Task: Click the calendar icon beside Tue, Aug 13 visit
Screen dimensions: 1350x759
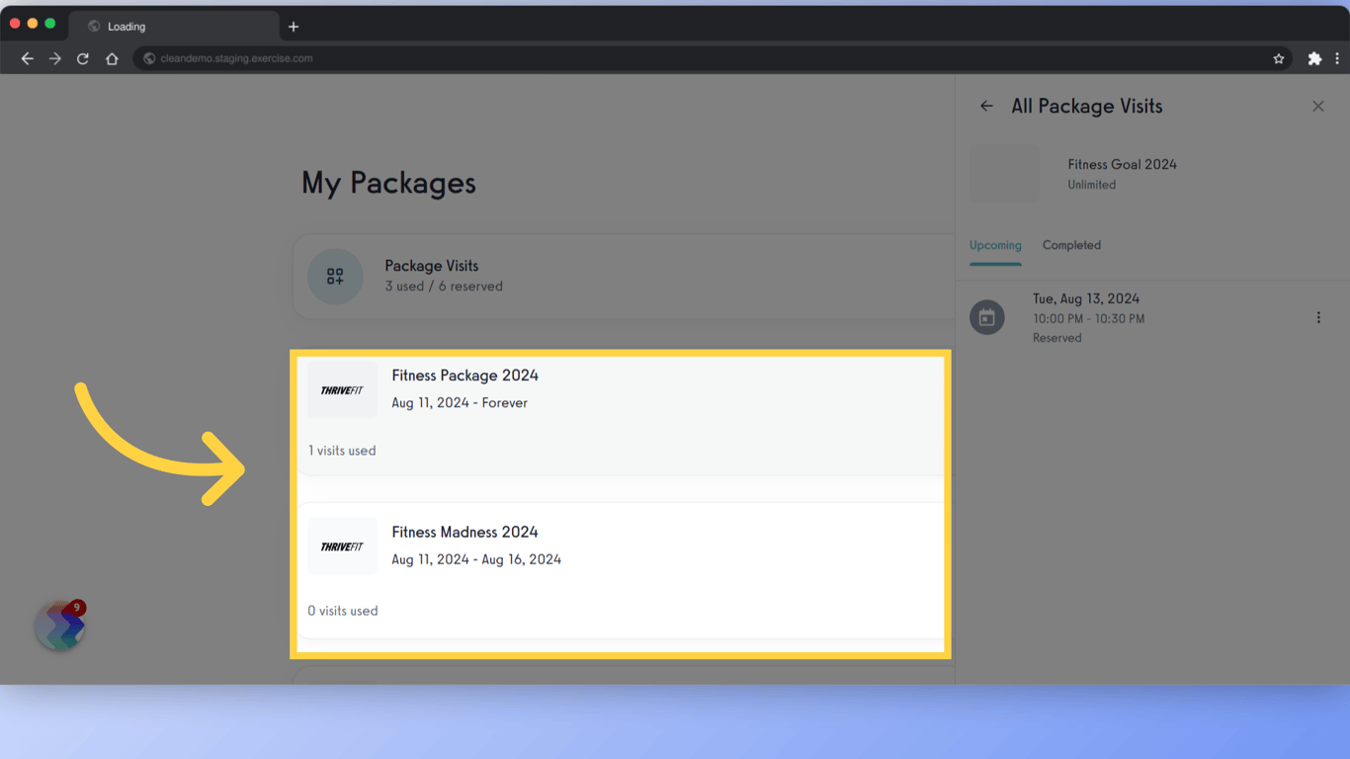Action: pos(987,317)
